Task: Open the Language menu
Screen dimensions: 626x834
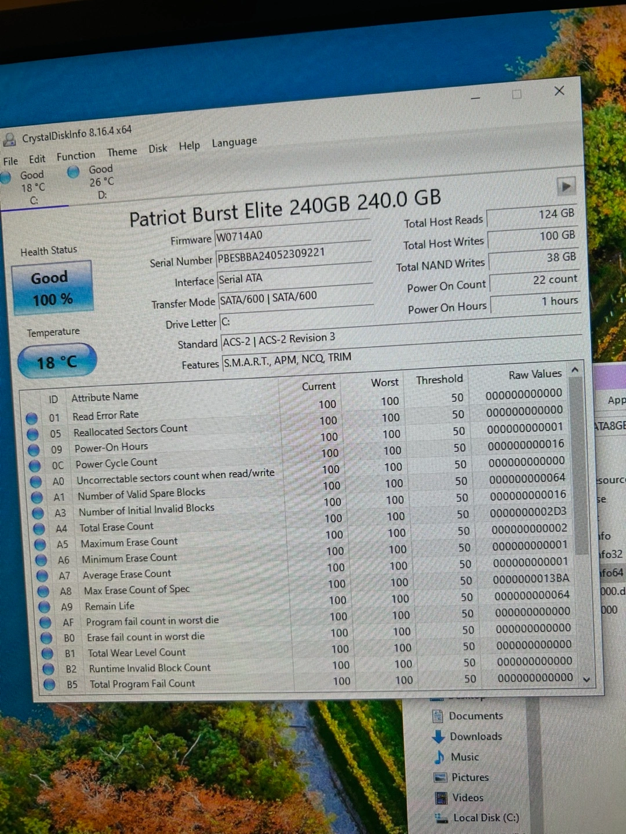Action: 234,142
